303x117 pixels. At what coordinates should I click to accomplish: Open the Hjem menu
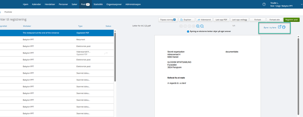click(x=25, y=4)
